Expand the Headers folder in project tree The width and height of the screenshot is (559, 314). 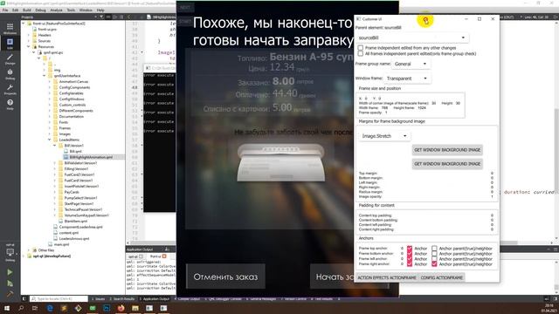(x=29, y=35)
